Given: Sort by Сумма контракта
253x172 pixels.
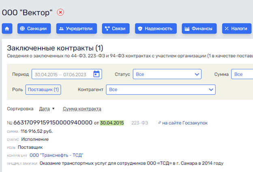Looking at the screenshot, I should (82, 109).
